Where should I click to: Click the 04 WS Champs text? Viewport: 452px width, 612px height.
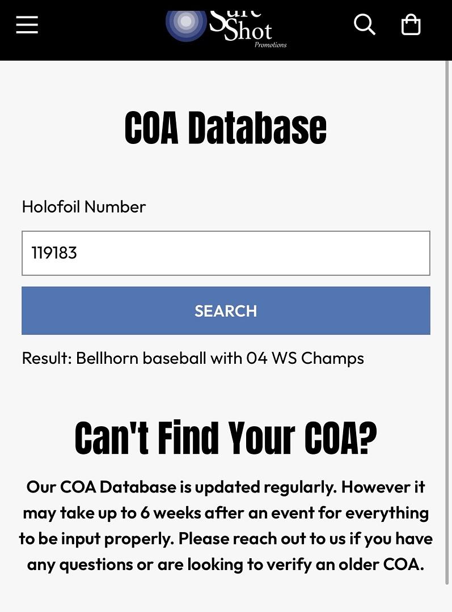305,358
